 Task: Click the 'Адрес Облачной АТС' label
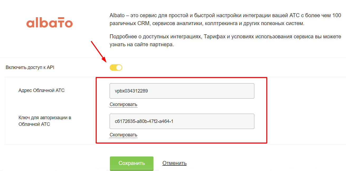[41, 90]
